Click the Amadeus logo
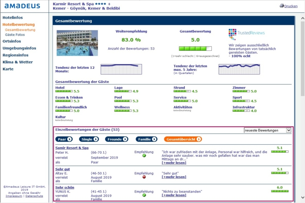Viewport: 305px width, 203px height. pyautogui.click(x=22, y=6)
